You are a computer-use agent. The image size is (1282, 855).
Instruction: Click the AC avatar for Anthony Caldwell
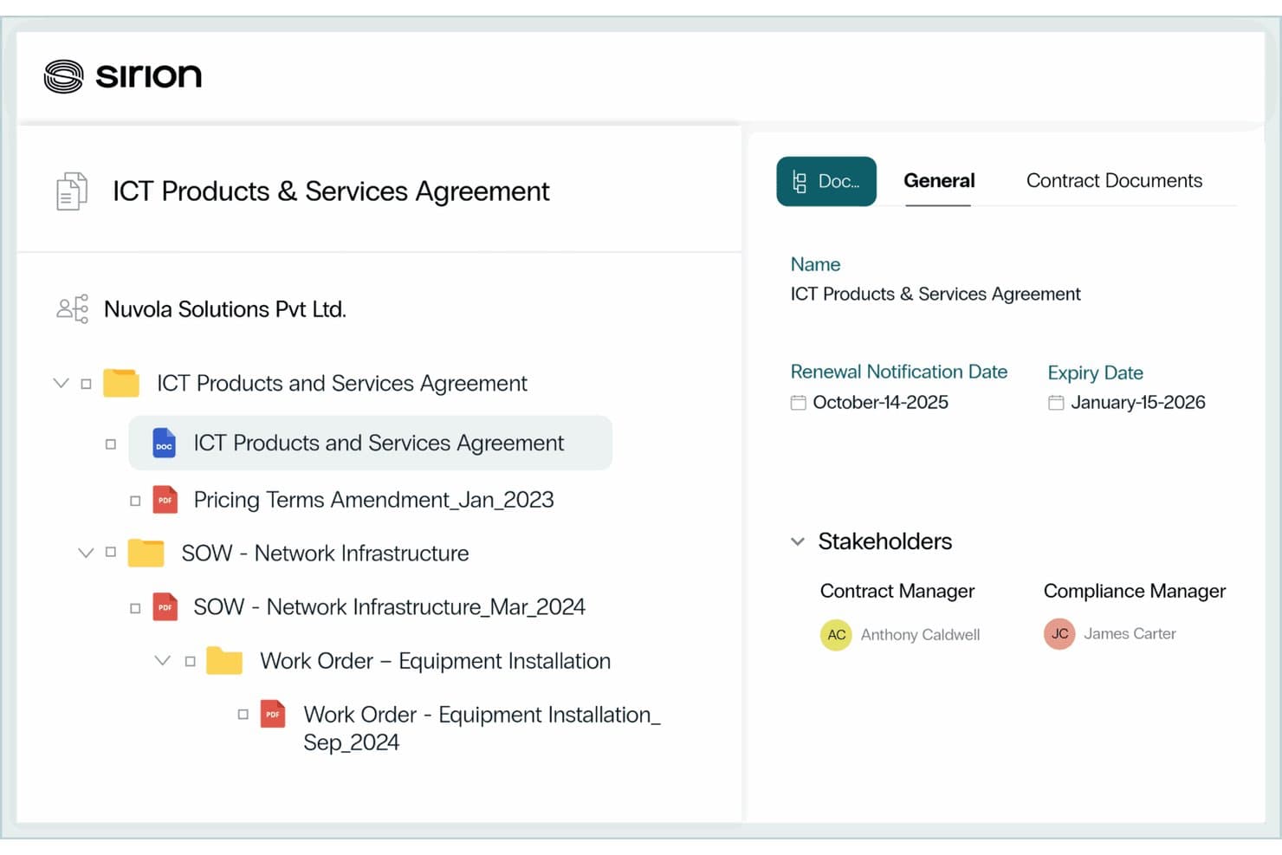[x=836, y=634]
